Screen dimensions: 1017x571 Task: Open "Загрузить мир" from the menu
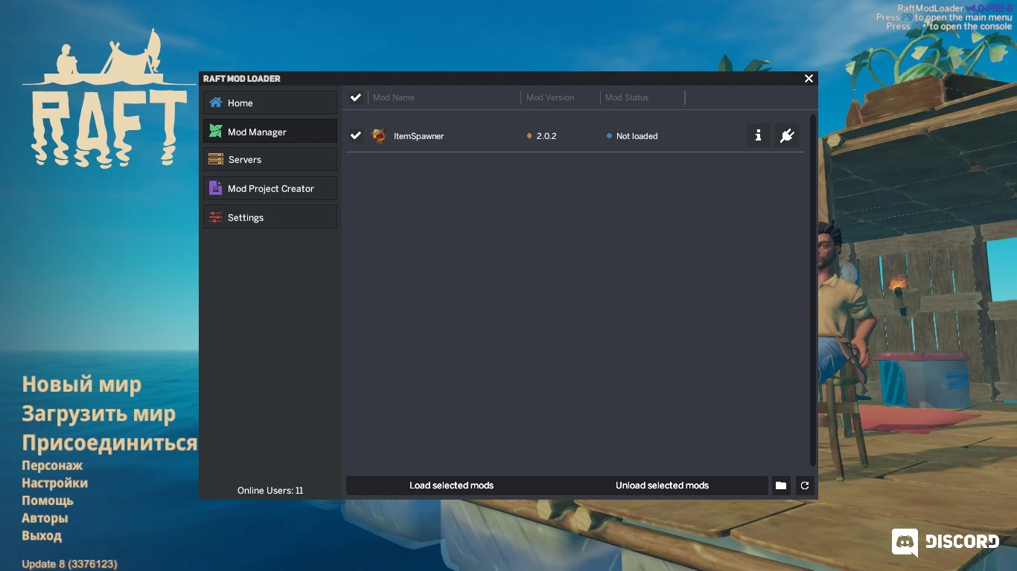(x=99, y=413)
